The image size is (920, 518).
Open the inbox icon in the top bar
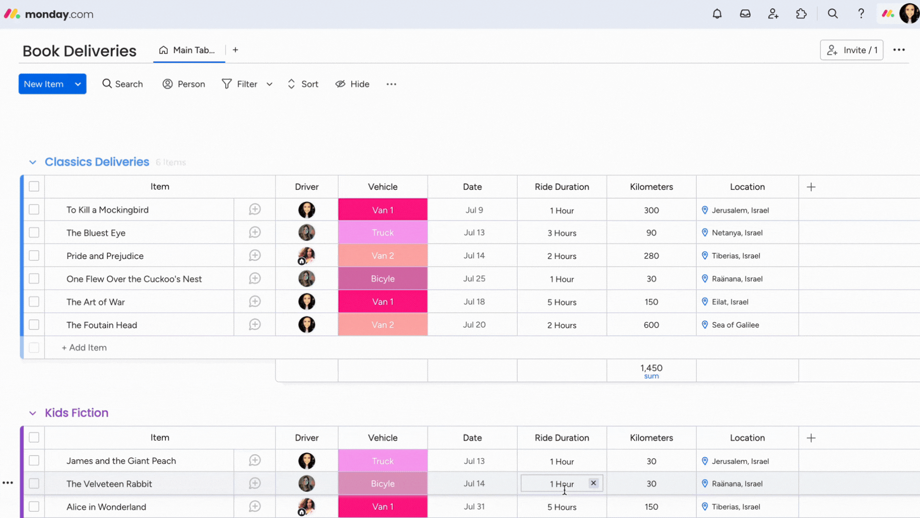click(745, 13)
